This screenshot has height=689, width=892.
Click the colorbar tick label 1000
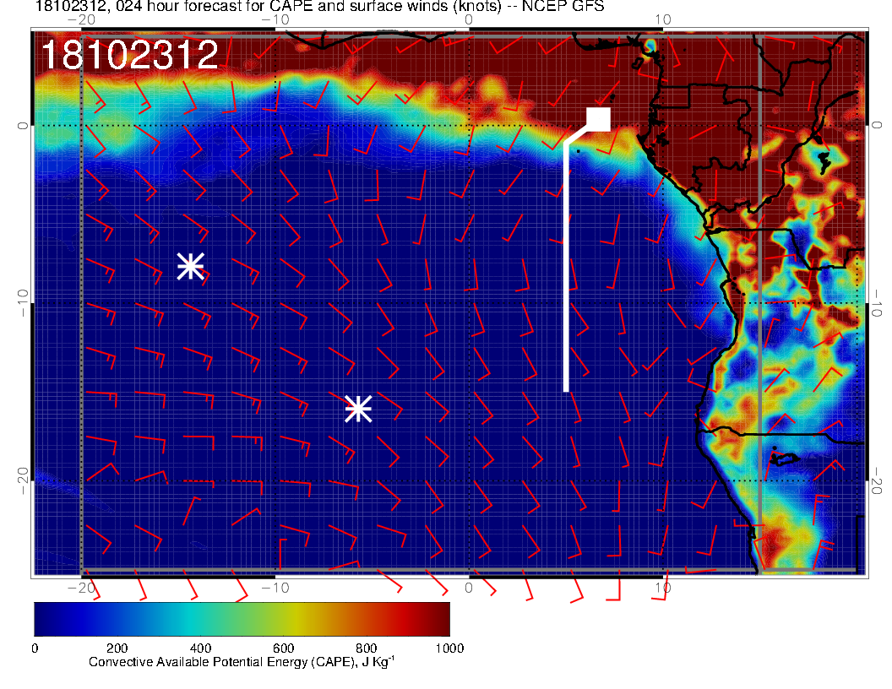pos(449,648)
